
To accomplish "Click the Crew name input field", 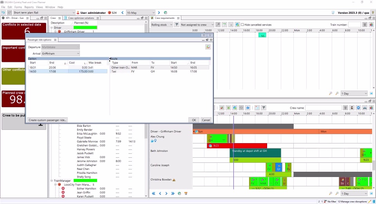I will coord(323,108).
